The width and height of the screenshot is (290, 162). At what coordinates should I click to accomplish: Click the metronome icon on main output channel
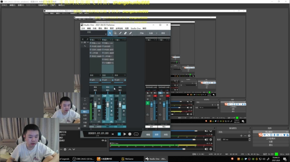point(147,93)
